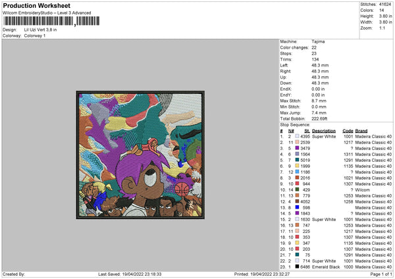The width and height of the screenshot is (395, 279).
Task: Click the 'Brand' column header
Action: click(x=361, y=131)
